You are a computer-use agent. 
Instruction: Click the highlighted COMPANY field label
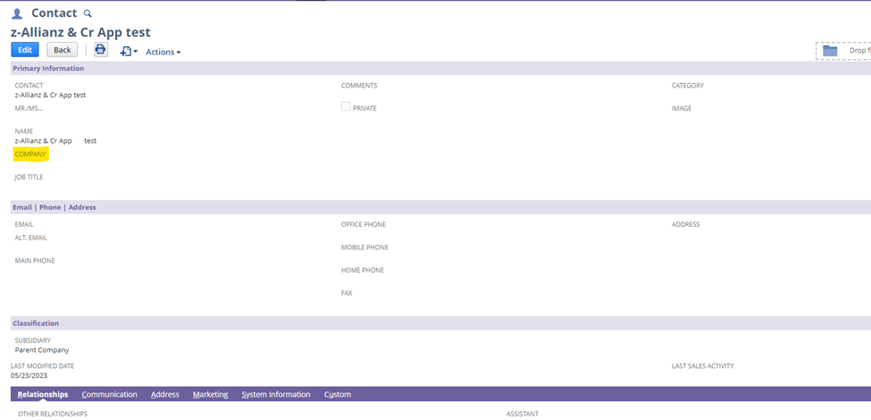[x=30, y=155]
